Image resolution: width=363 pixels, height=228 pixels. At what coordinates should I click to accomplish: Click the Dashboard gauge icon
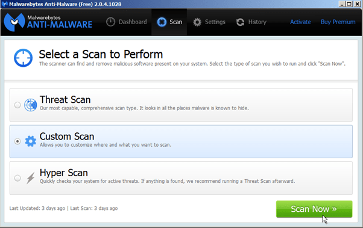point(110,22)
